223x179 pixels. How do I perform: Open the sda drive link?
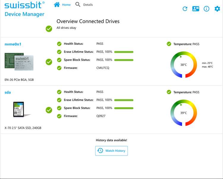(7, 92)
